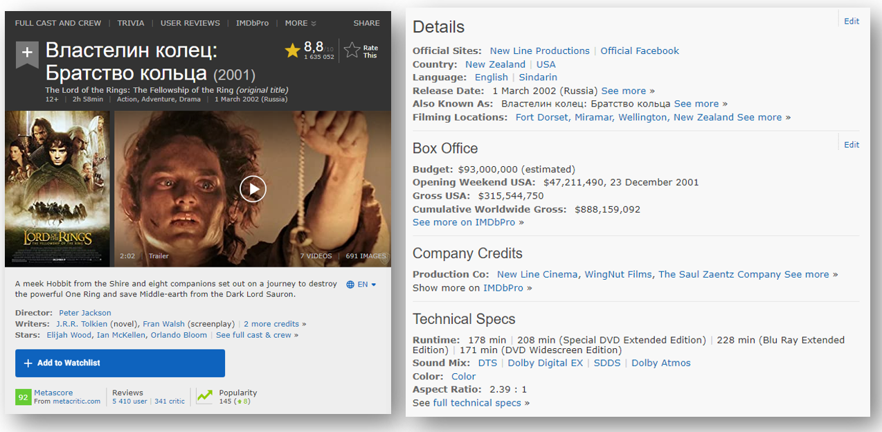This screenshot has width=882, height=432.
Task: View the 691 IMAGES gallery
Action: pyautogui.click(x=366, y=256)
